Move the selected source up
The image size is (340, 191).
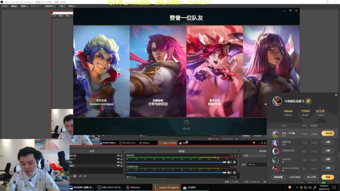(80, 176)
